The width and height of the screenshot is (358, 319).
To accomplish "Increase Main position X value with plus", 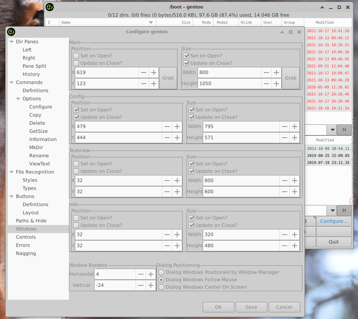I will click(x=154, y=73).
